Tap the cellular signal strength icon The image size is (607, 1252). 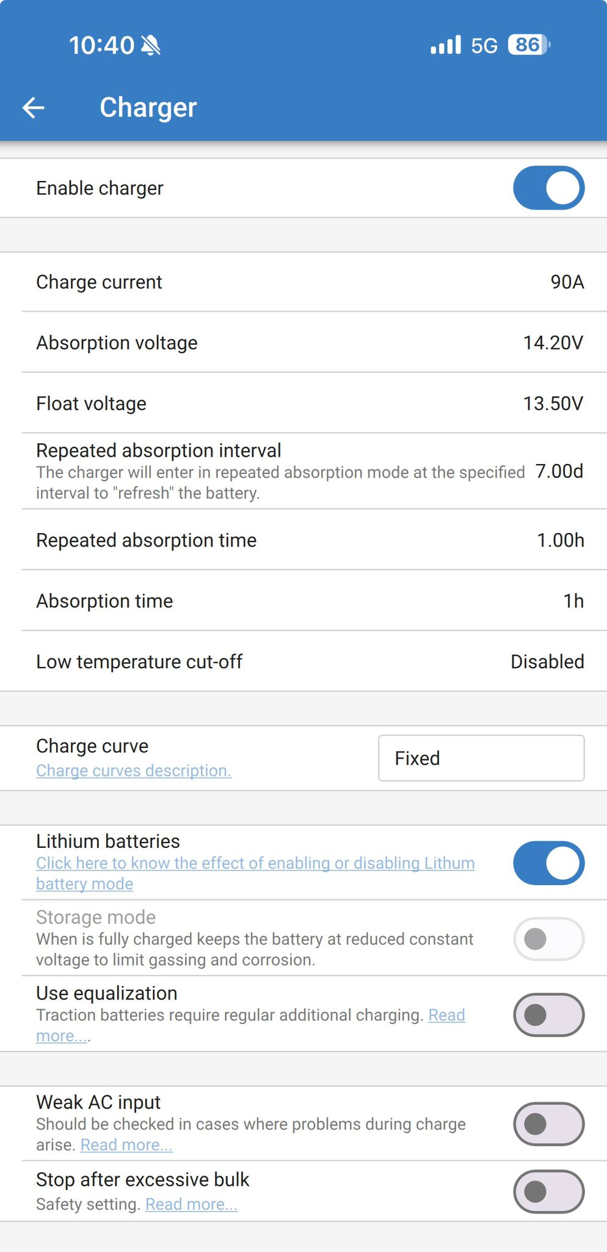coord(445,45)
